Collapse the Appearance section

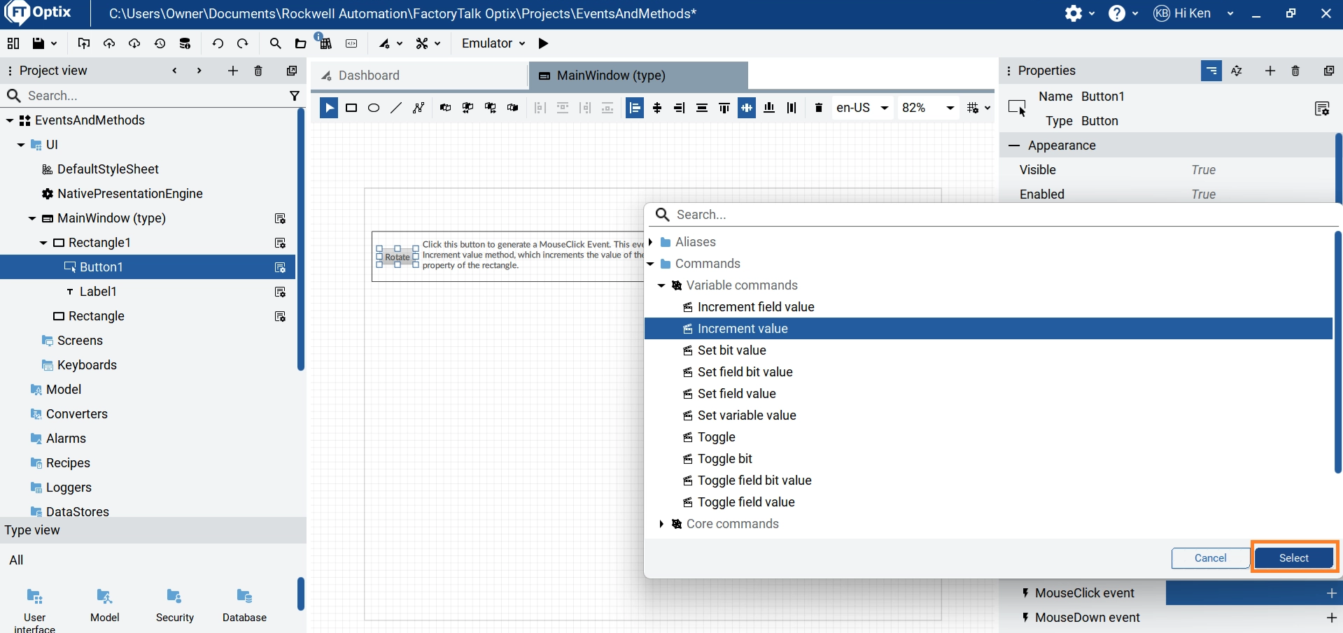point(1014,145)
